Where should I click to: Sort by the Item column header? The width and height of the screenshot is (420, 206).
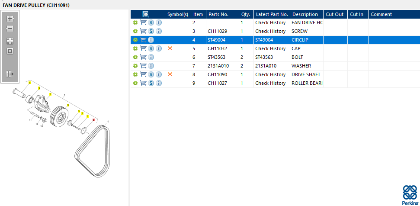tap(198, 14)
